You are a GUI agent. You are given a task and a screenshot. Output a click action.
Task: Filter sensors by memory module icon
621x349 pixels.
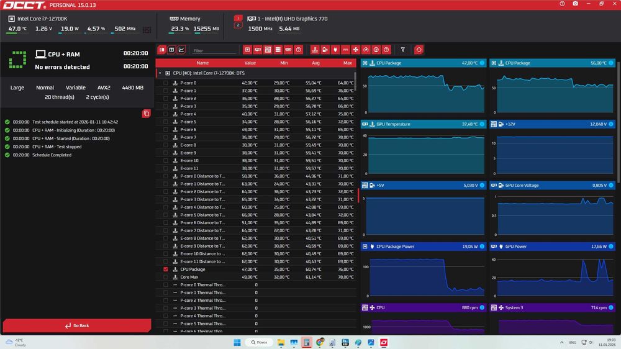[288, 50]
